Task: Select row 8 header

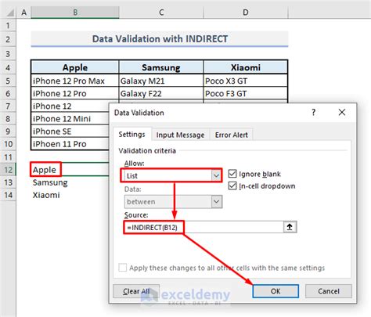Action: (x=8, y=119)
